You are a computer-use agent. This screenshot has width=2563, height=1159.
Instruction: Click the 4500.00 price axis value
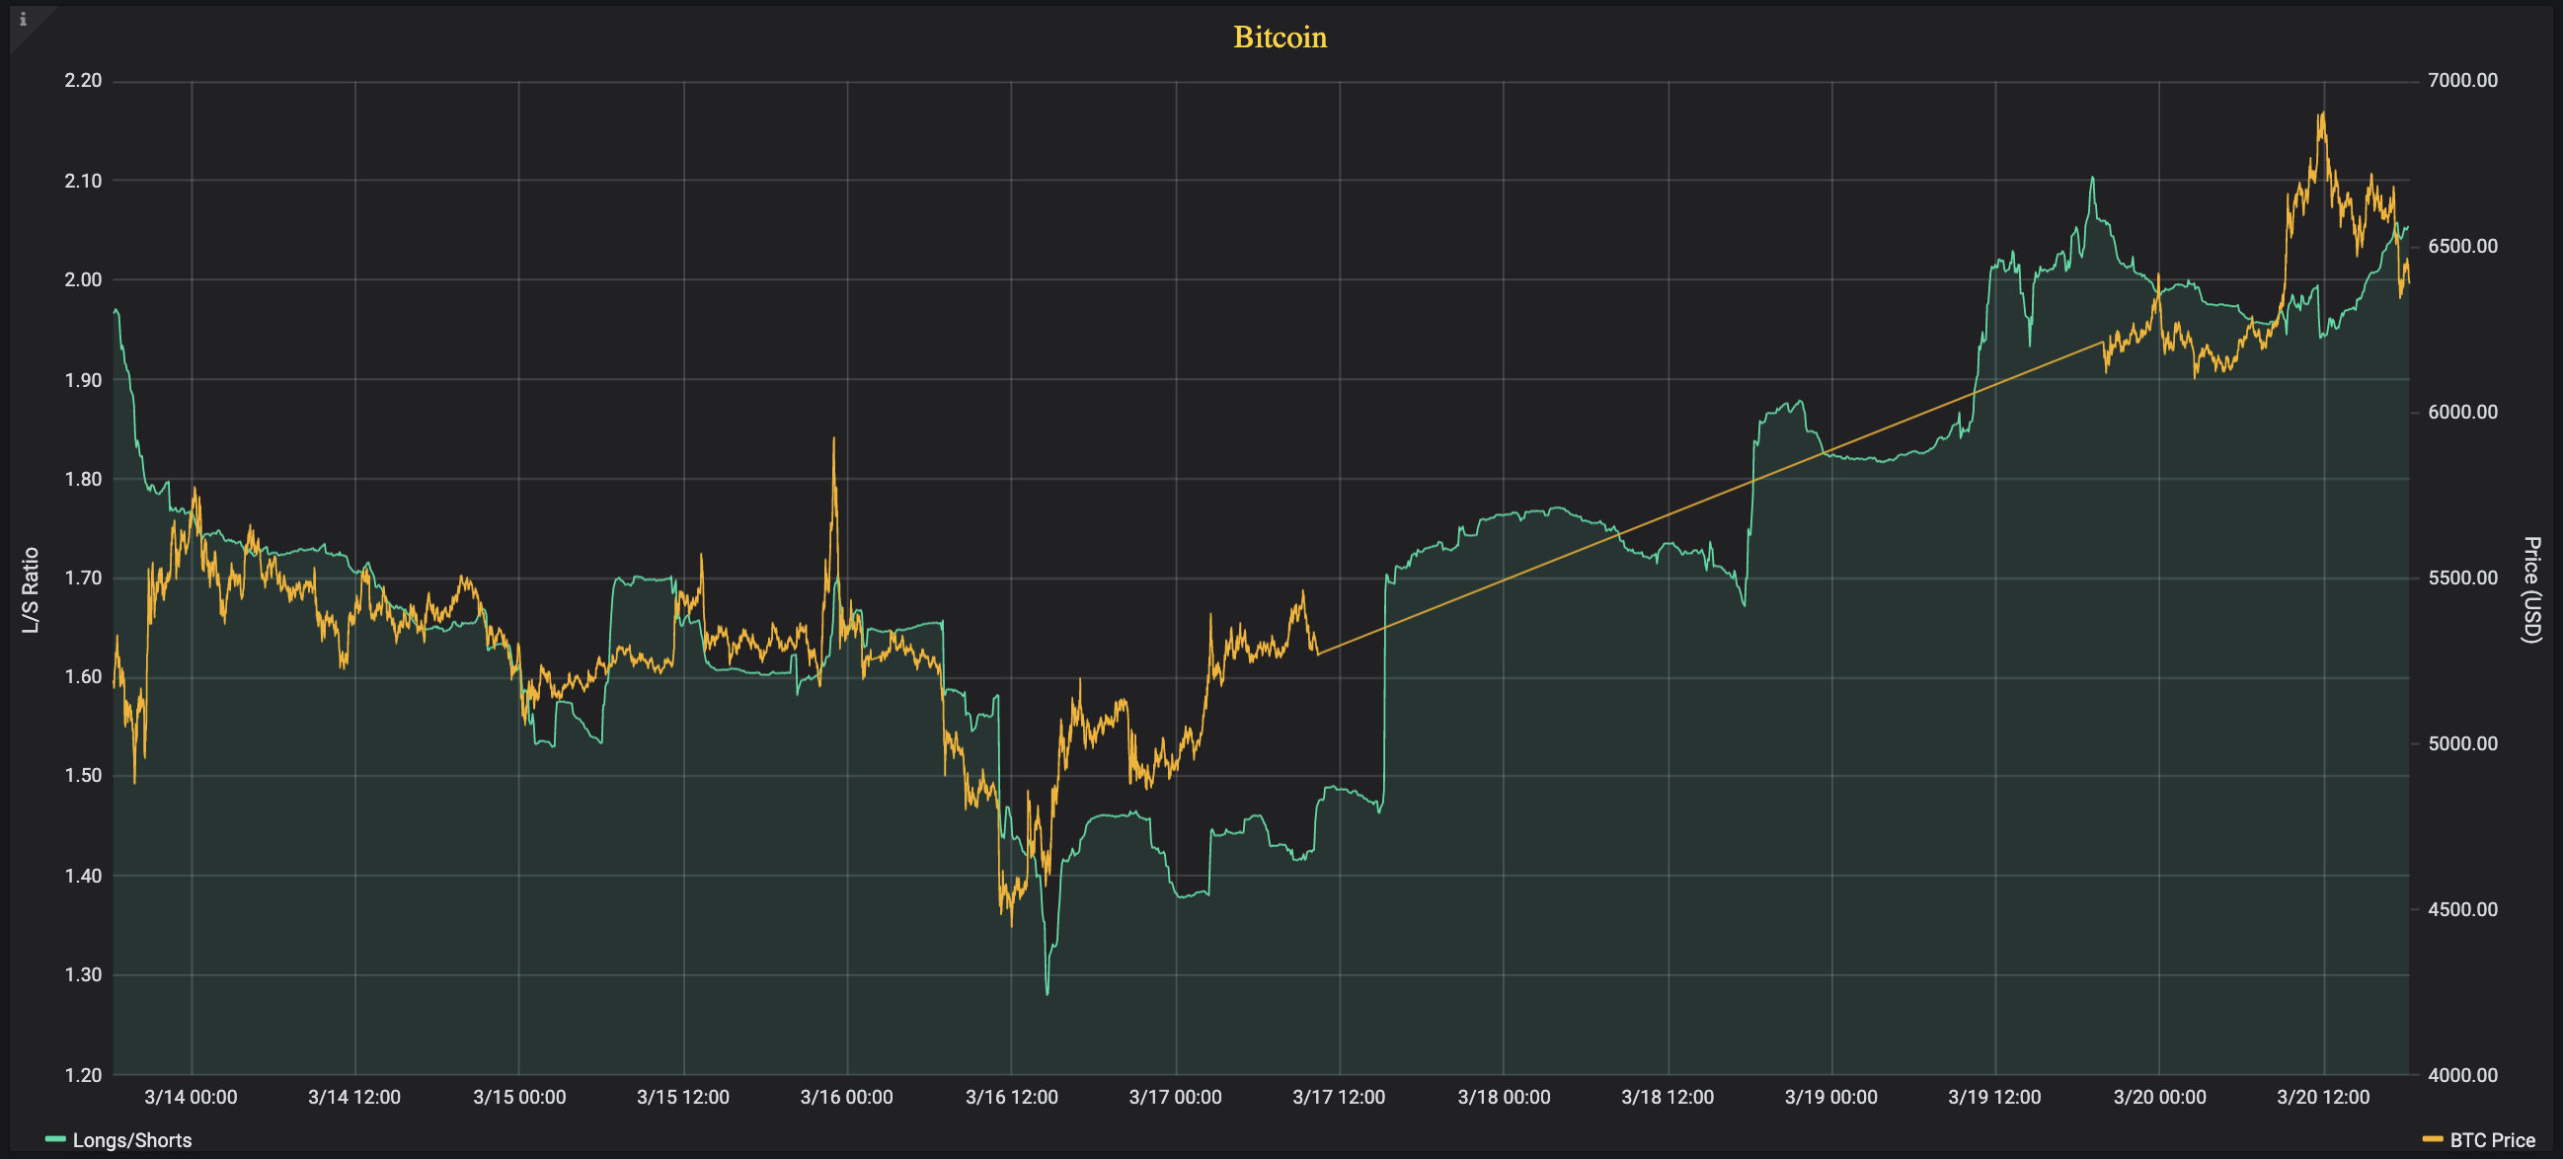point(2462,909)
